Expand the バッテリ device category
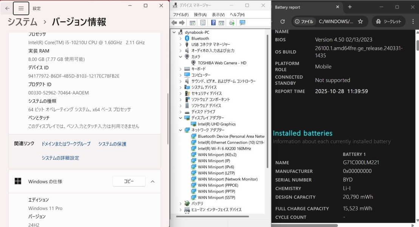419x227 pixels. (181, 203)
